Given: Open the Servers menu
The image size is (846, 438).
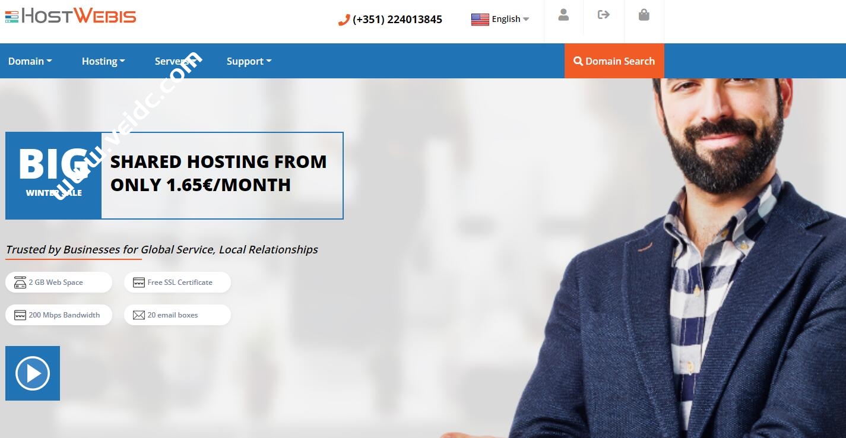Looking at the screenshot, I should [175, 61].
